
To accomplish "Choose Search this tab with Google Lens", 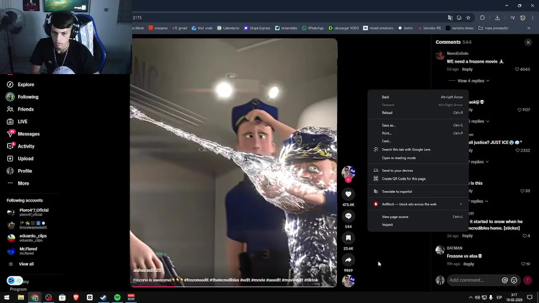I will 418,149.
